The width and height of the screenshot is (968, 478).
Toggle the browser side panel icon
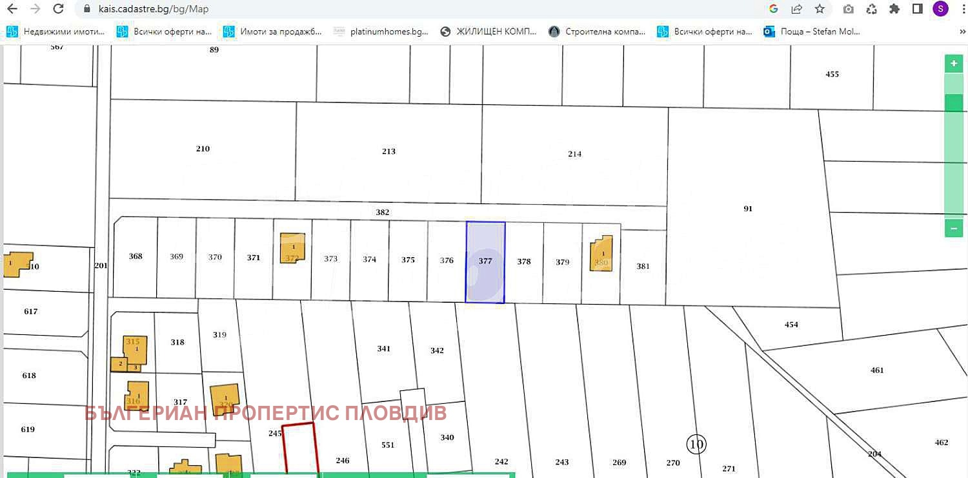point(917,9)
